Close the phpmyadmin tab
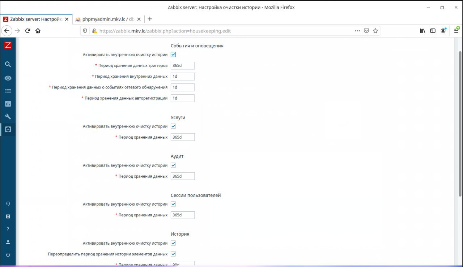This screenshot has width=463, height=267. coord(139,19)
